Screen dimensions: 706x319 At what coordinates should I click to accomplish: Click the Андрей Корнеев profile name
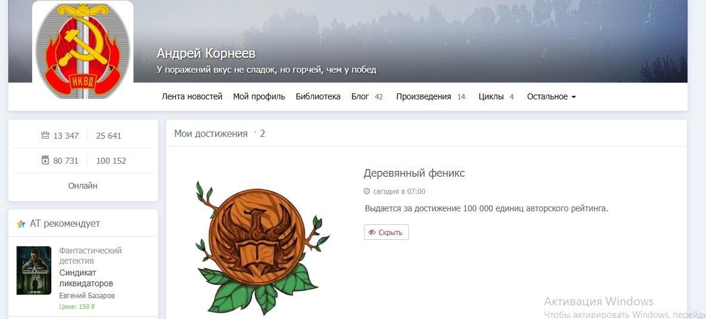(206, 54)
